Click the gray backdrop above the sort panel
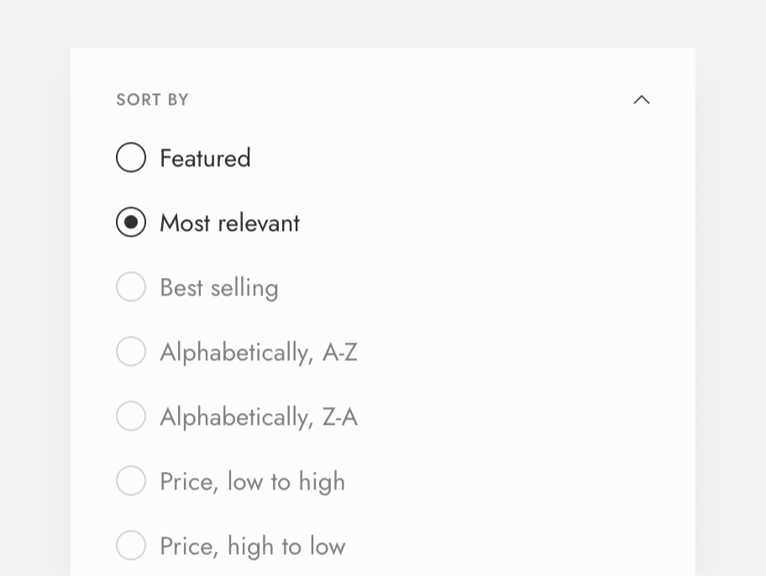The width and height of the screenshot is (766, 576). [x=383, y=24]
